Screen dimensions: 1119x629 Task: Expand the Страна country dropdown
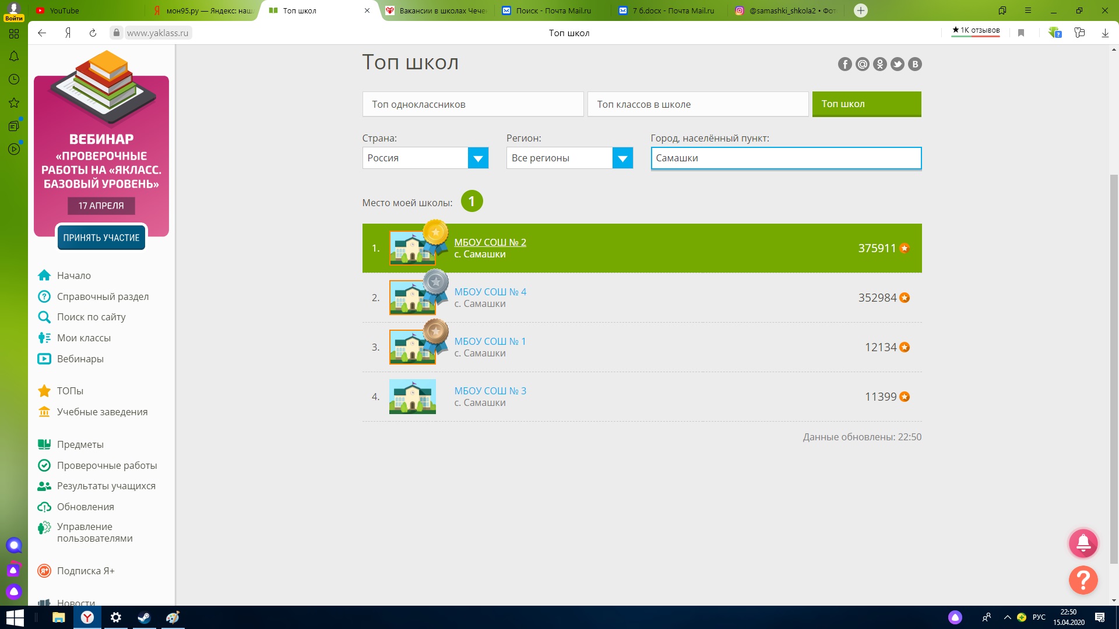(478, 158)
